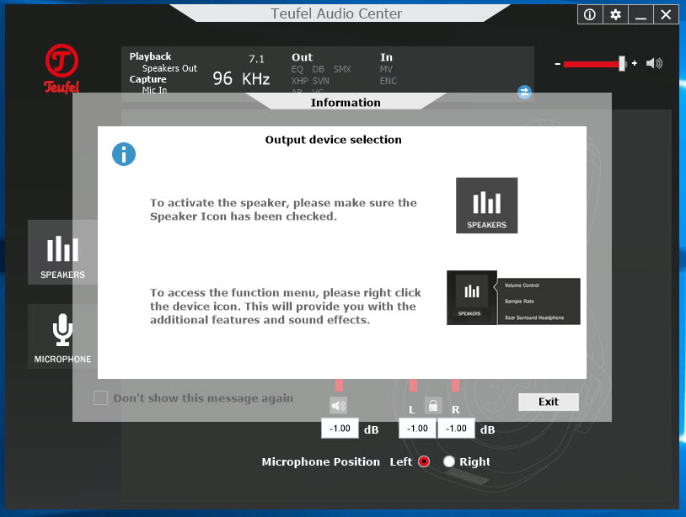Viewport: 686px width, 517px height.
Task: Click the Output device selection heading
Action: click(333, 140)
